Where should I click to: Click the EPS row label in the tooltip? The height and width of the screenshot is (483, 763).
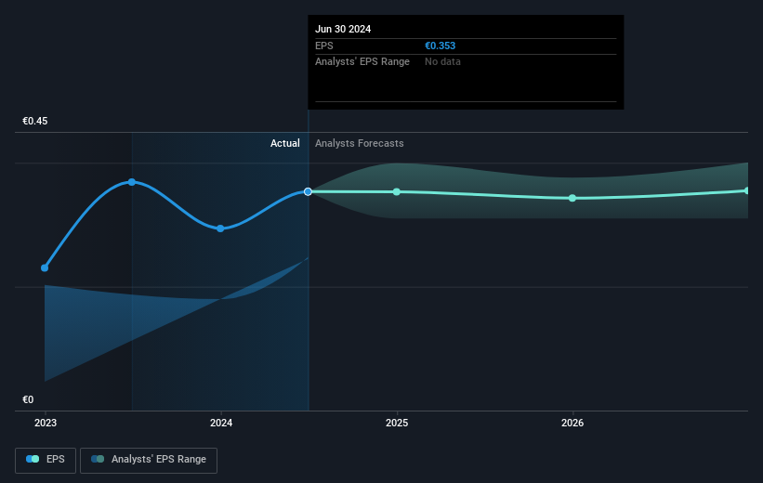point(324,46)
